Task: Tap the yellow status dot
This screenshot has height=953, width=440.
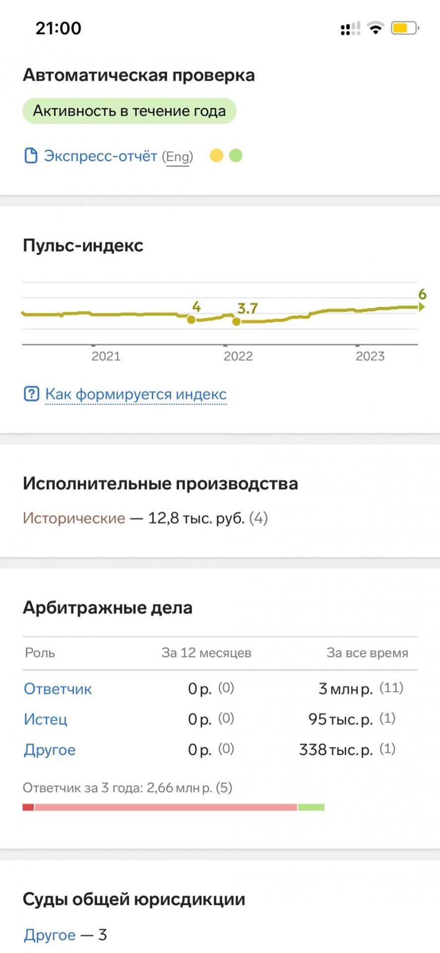Action: (x=216, y=156)
